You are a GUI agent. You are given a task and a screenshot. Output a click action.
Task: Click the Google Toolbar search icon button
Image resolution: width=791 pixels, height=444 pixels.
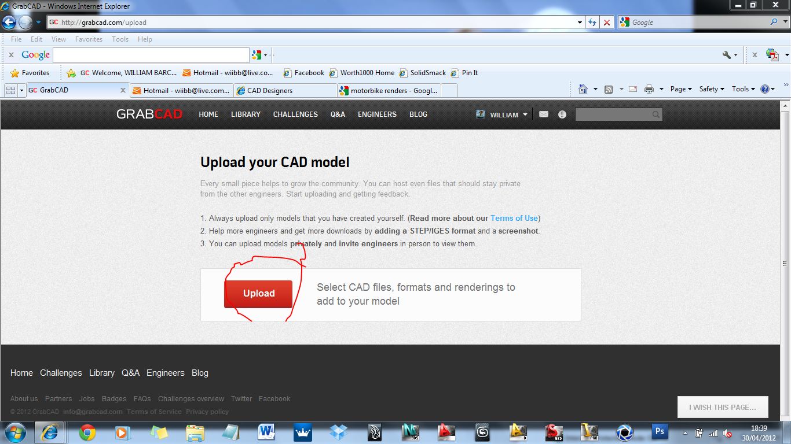tap(256, 55)
